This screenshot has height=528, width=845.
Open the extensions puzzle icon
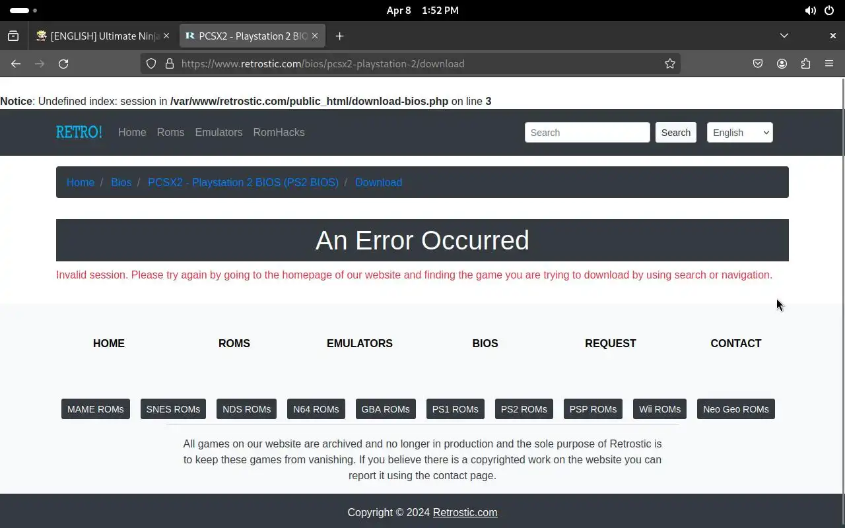805,63
